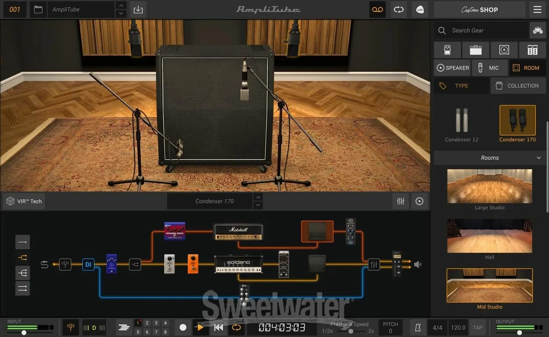This screenshot has width=549, height=337.
Task: Toggle the D input mode button
Action: tap(94, 328)
